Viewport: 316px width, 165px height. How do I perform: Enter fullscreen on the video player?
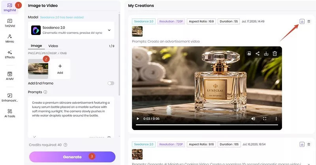(x=265, y=119)
